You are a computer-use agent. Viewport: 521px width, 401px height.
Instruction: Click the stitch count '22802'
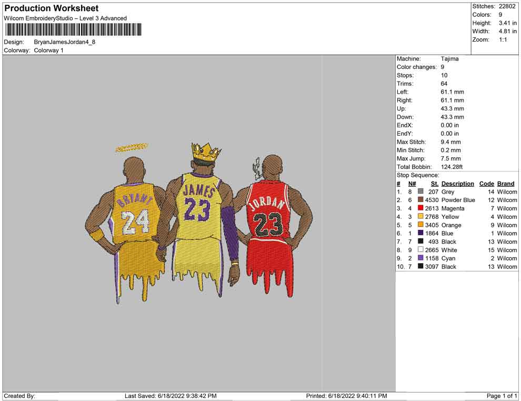coord(507,6)
